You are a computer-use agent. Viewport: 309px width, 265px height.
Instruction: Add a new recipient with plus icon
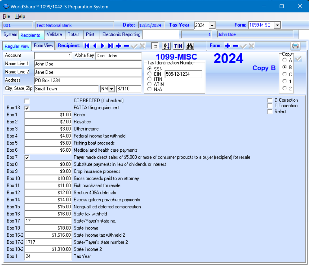(x=118, y=46)
